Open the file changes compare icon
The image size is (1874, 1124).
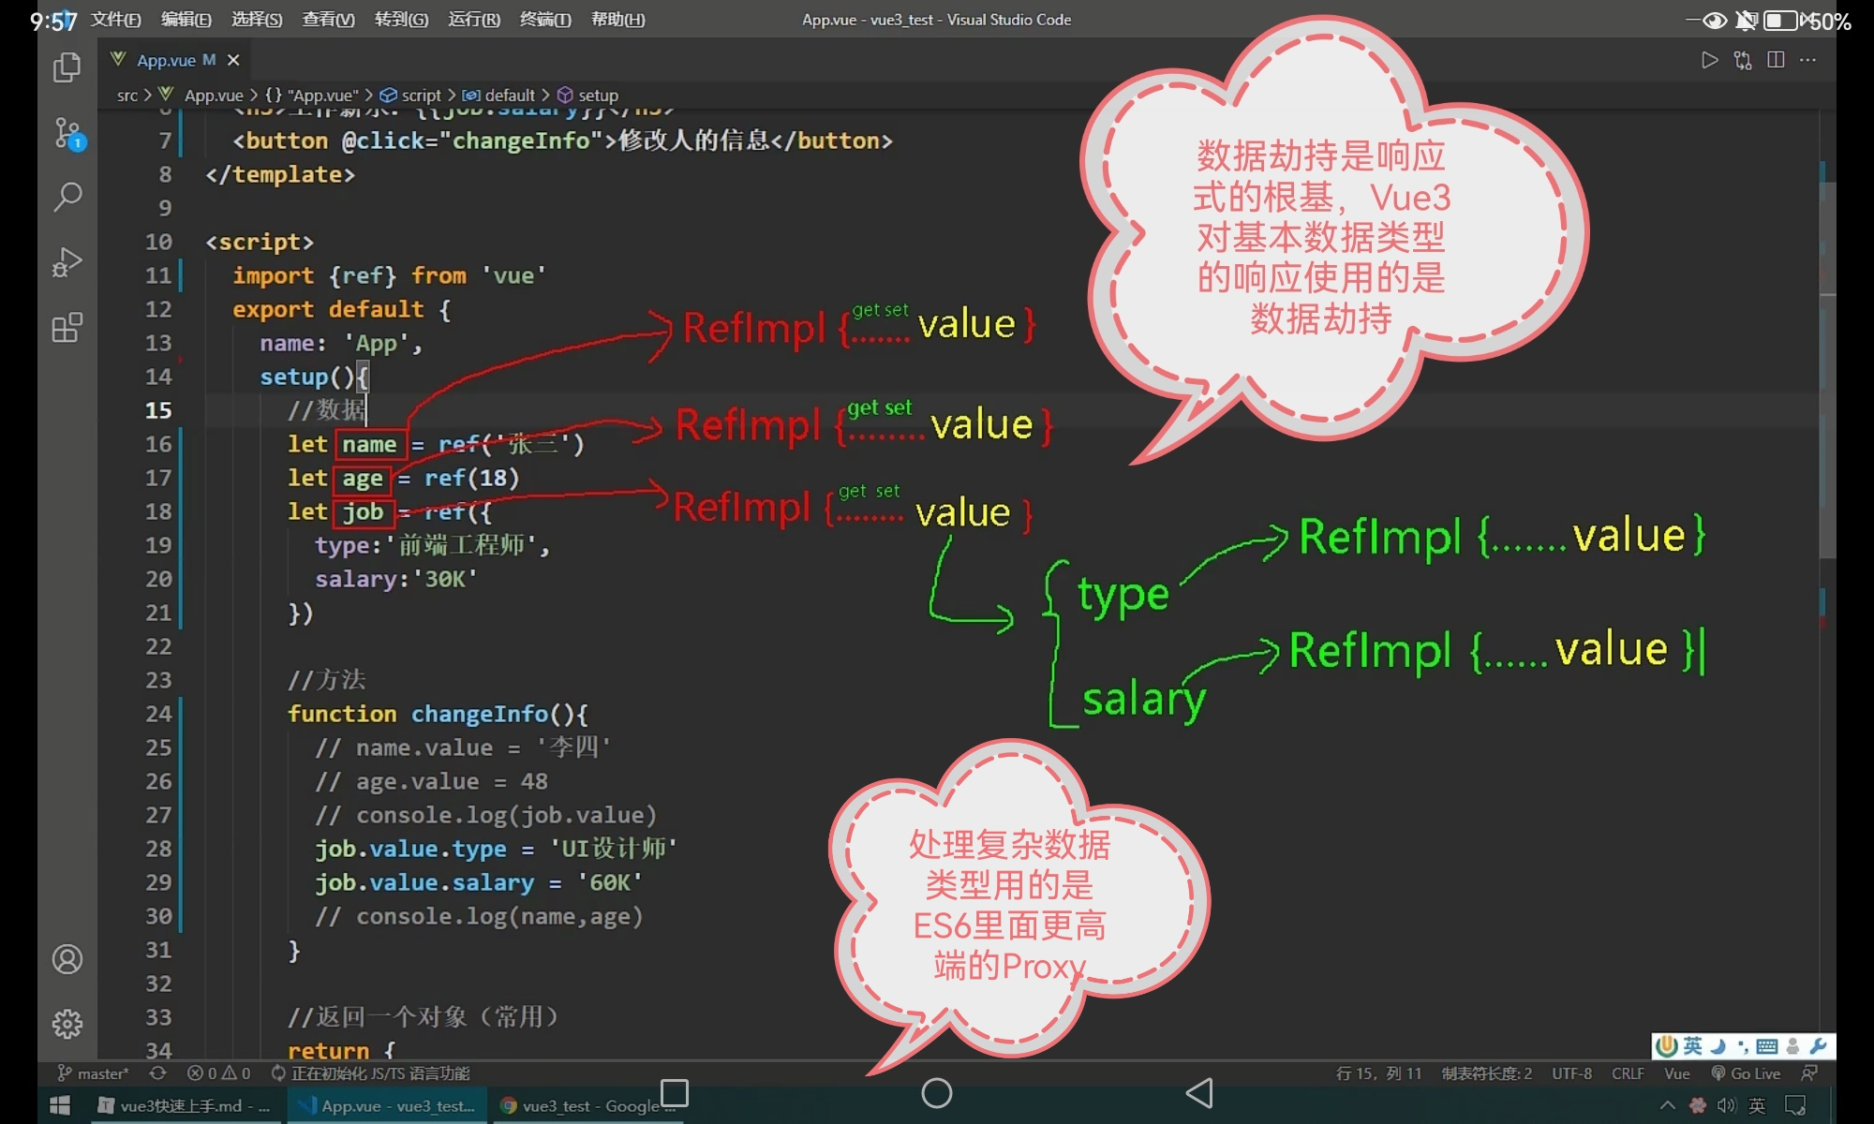[x=1742, y=61]
